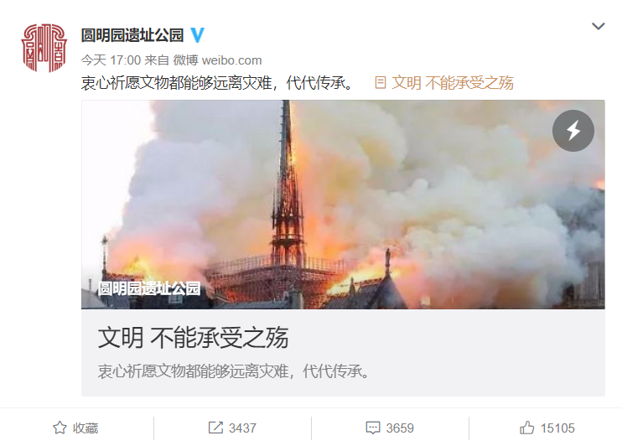
Task: Click the star favorite icon
Action: click(x=60, y=428)
